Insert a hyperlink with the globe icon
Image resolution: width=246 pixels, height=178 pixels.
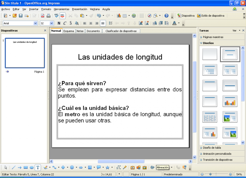[134, 16]
